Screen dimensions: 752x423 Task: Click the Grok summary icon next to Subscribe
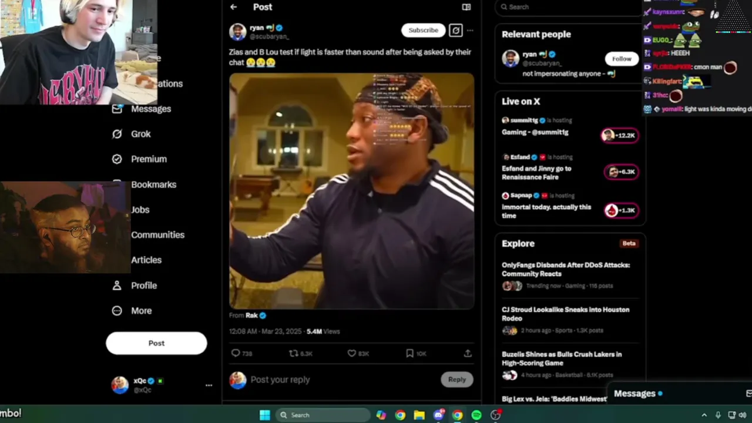(455, 30)
